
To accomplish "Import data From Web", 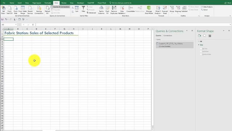I will click(16, 10).
